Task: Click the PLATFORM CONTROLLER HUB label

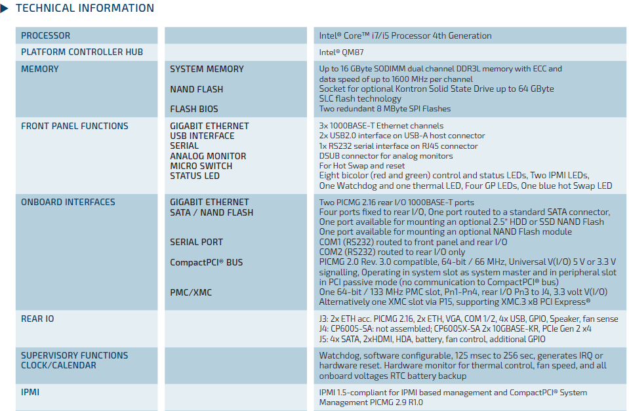Action: pos(82,52)
